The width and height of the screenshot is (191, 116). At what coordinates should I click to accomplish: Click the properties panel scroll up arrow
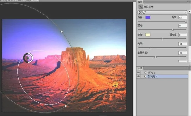click(x=190, y=12)
